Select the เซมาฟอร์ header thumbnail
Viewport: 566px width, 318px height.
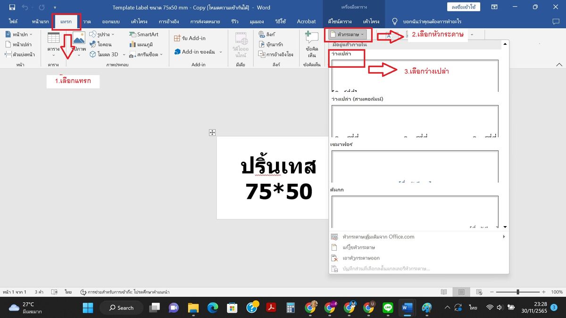pos(415,166)
